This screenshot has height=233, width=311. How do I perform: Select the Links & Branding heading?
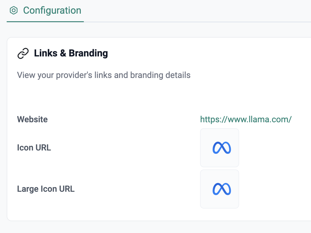(x=71, y=53)
